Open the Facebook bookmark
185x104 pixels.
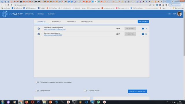click(x=41, y=8)
